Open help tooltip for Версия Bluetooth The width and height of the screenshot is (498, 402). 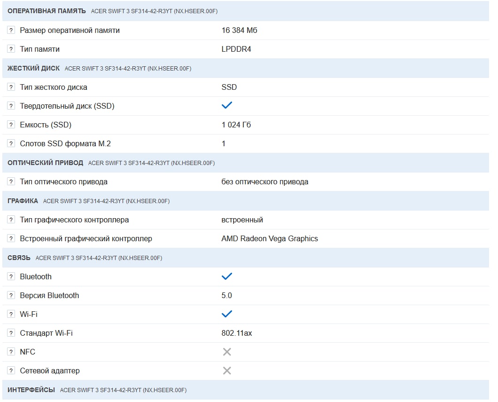click(x=11, y=295)
